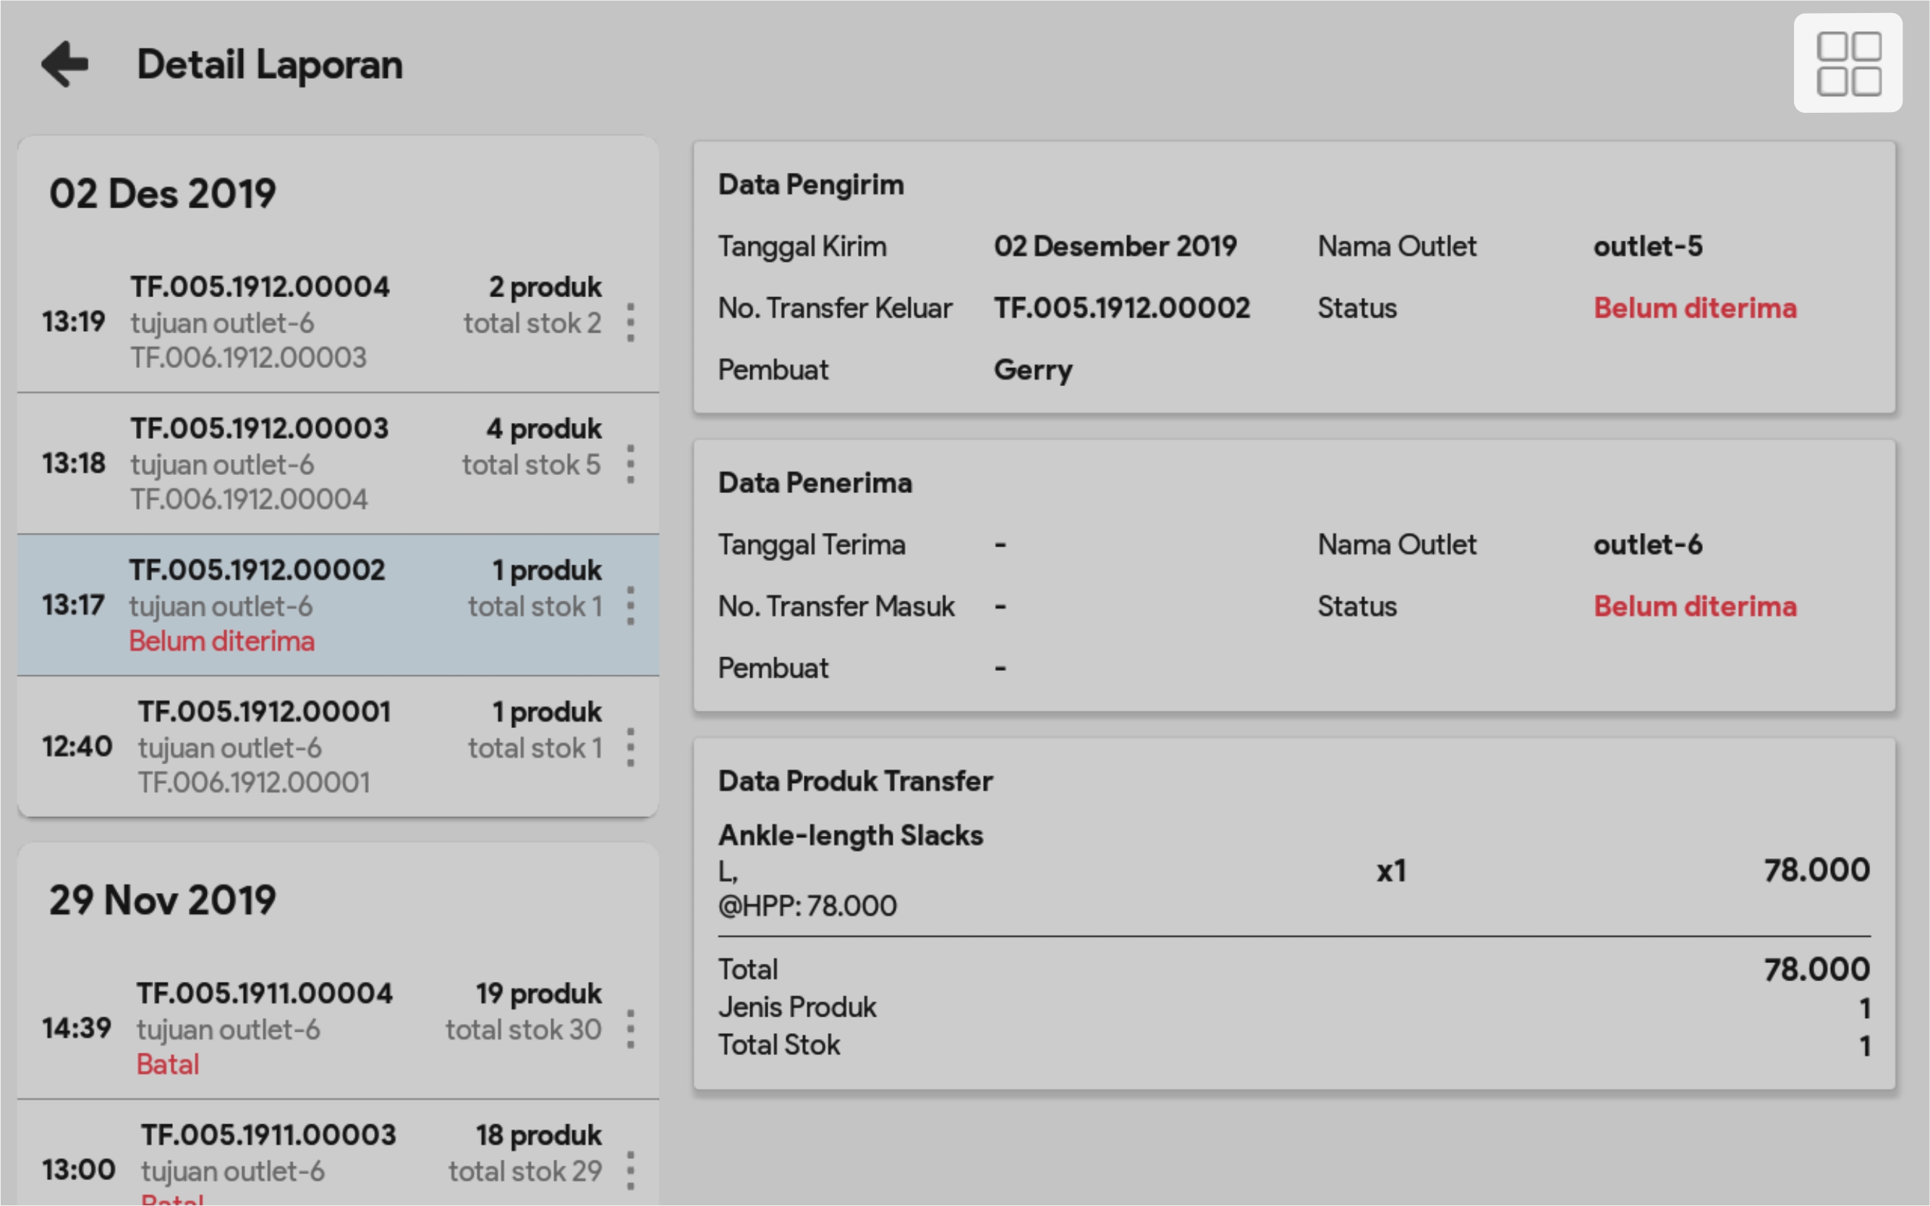This screenshot has height=1206, width=1930.
Task: Click the back arrow icon
Action: tap(65, 64)
